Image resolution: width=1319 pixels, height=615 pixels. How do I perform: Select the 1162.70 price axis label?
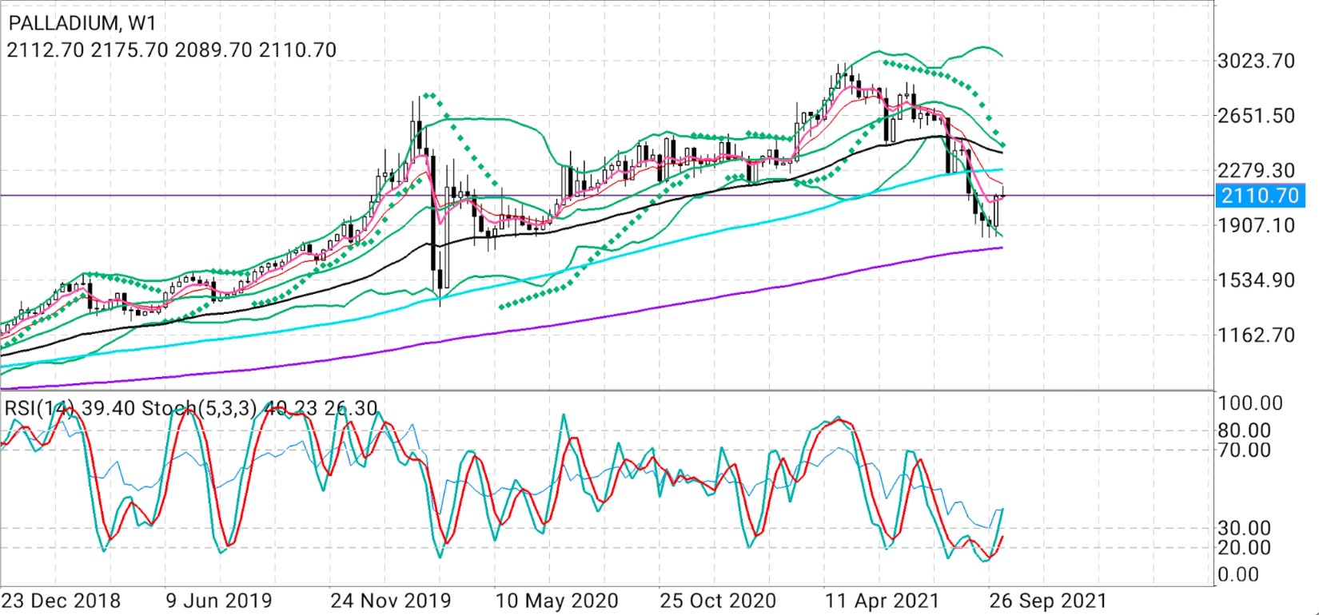(1255, 334)
